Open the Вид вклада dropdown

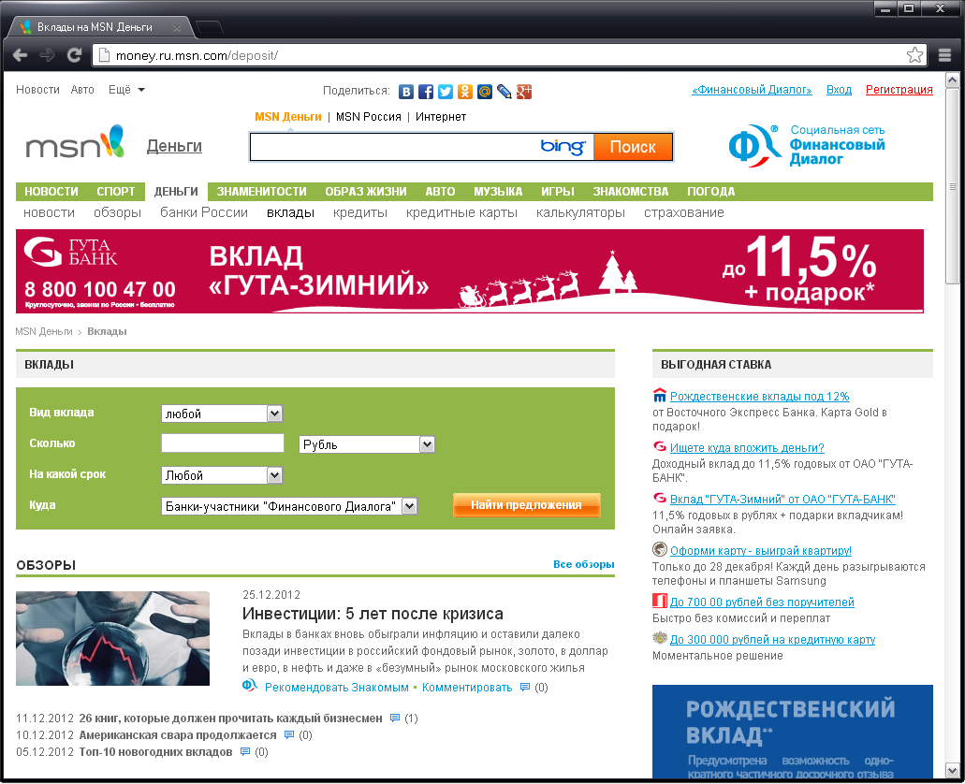(x=222, y=414)
